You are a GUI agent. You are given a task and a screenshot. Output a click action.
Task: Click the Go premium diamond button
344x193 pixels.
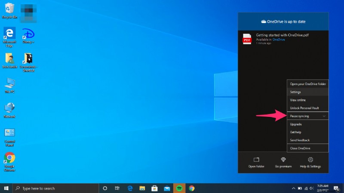click(283, 162)
